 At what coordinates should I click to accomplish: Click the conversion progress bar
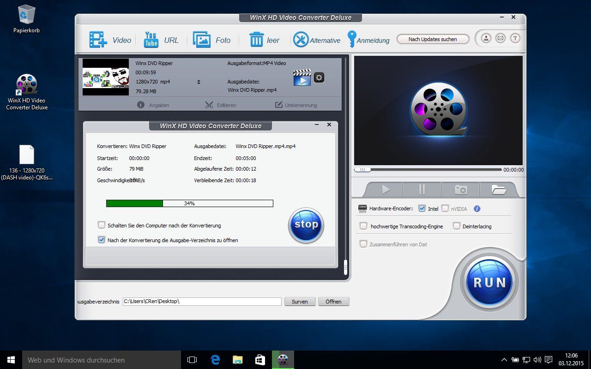[189, 203]
